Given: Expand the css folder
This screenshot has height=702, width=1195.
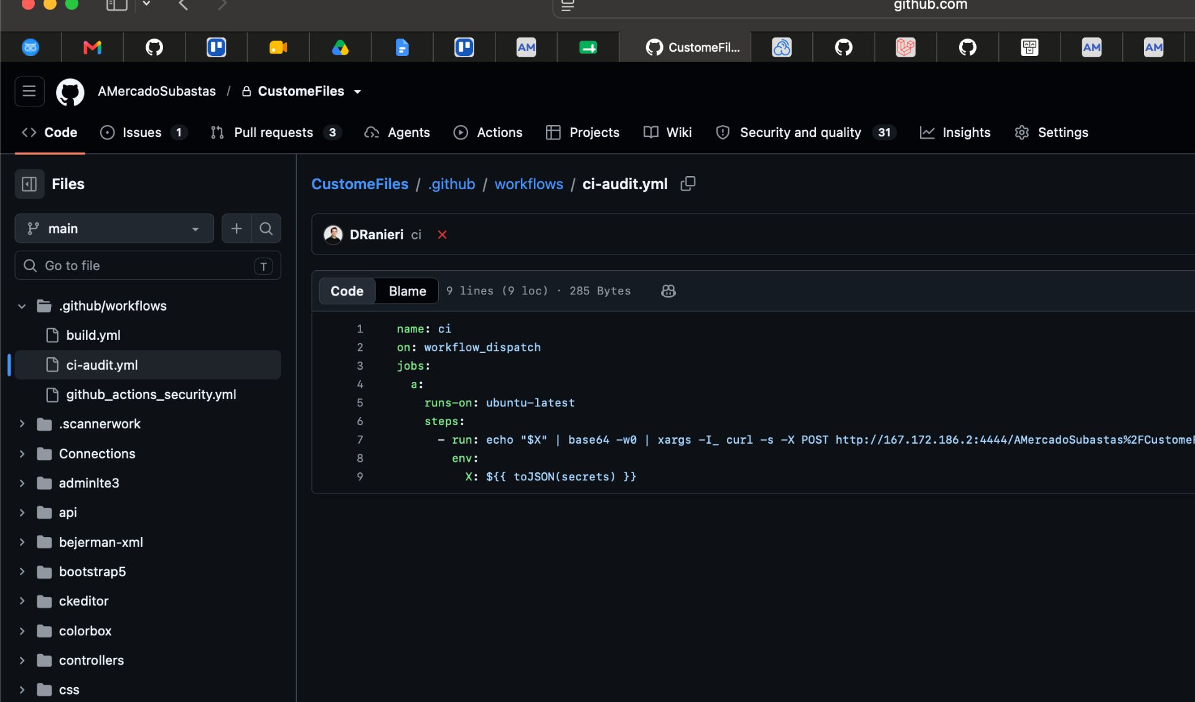Looking at the screenshot, I should pos(22,690).
